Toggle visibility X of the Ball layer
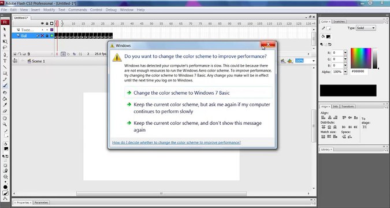The width and height of the screenshot is (390, 208). click(x=43, y=36)
